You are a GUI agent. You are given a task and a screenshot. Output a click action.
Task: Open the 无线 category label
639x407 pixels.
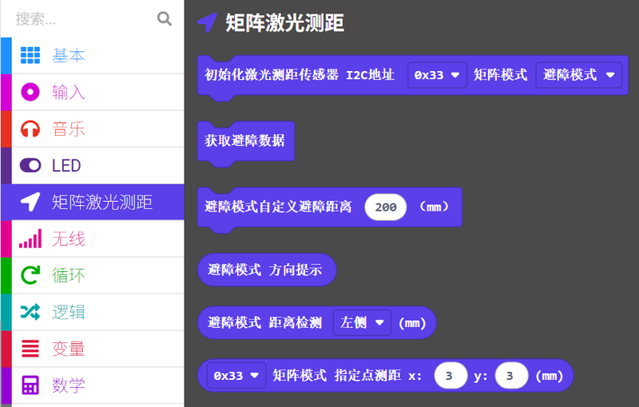[x=69, y=239]
